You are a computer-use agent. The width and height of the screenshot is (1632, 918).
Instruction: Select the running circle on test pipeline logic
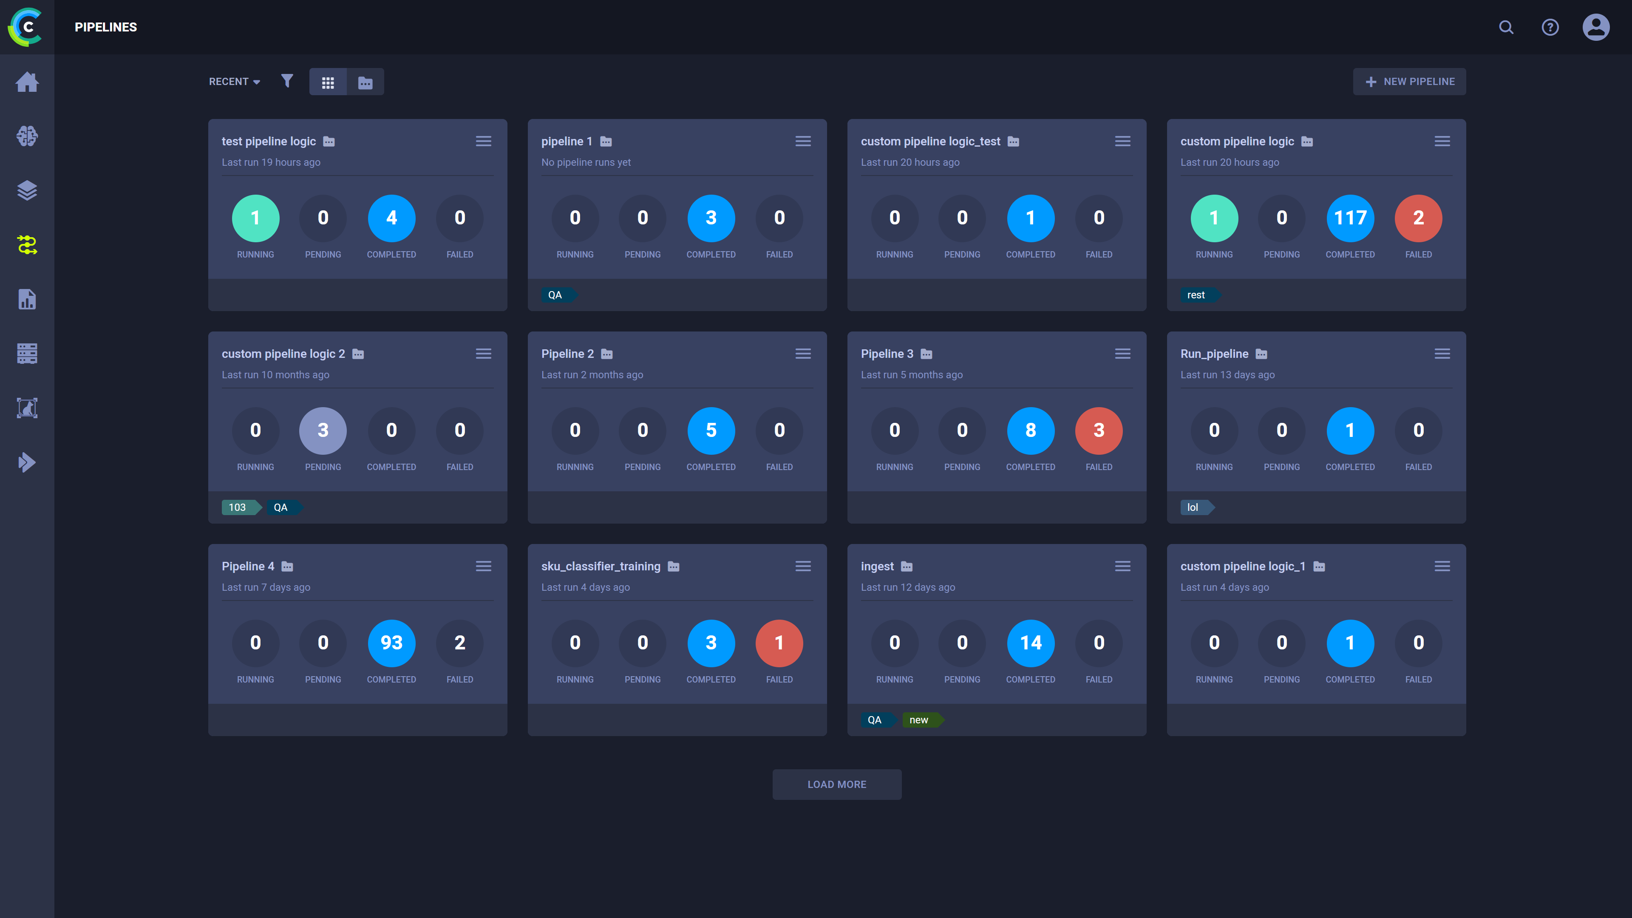click(255, 218)
